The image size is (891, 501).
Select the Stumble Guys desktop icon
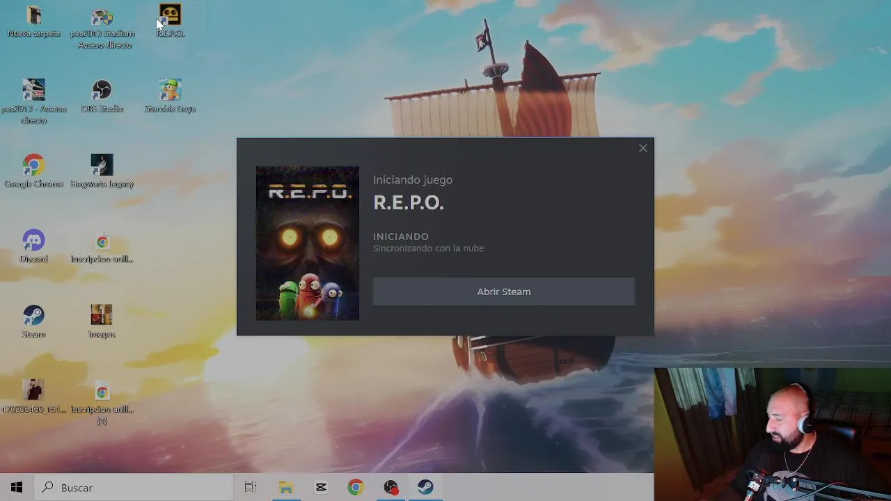pos(170,96)
